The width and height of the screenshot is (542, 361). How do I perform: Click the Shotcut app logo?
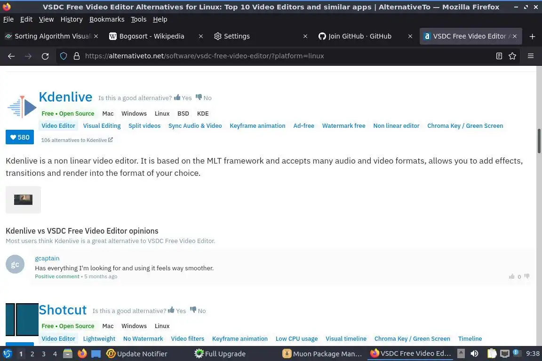[x=22, y=320]
